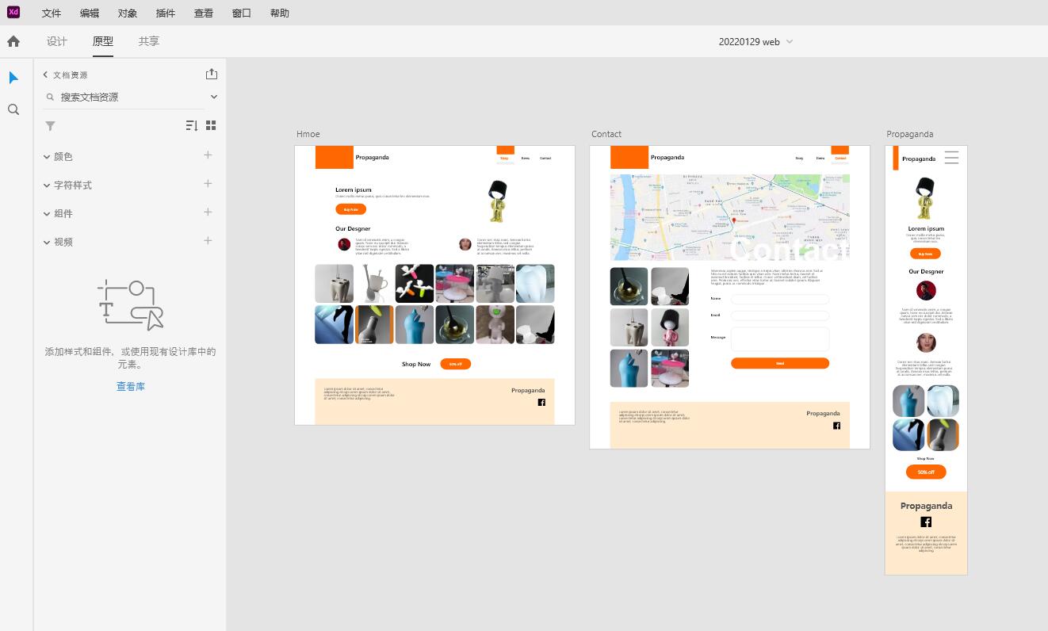1048x631 pixels.
Task: Click 50% off button on mobile Propaganda artboard
Action: pos(926,472)
